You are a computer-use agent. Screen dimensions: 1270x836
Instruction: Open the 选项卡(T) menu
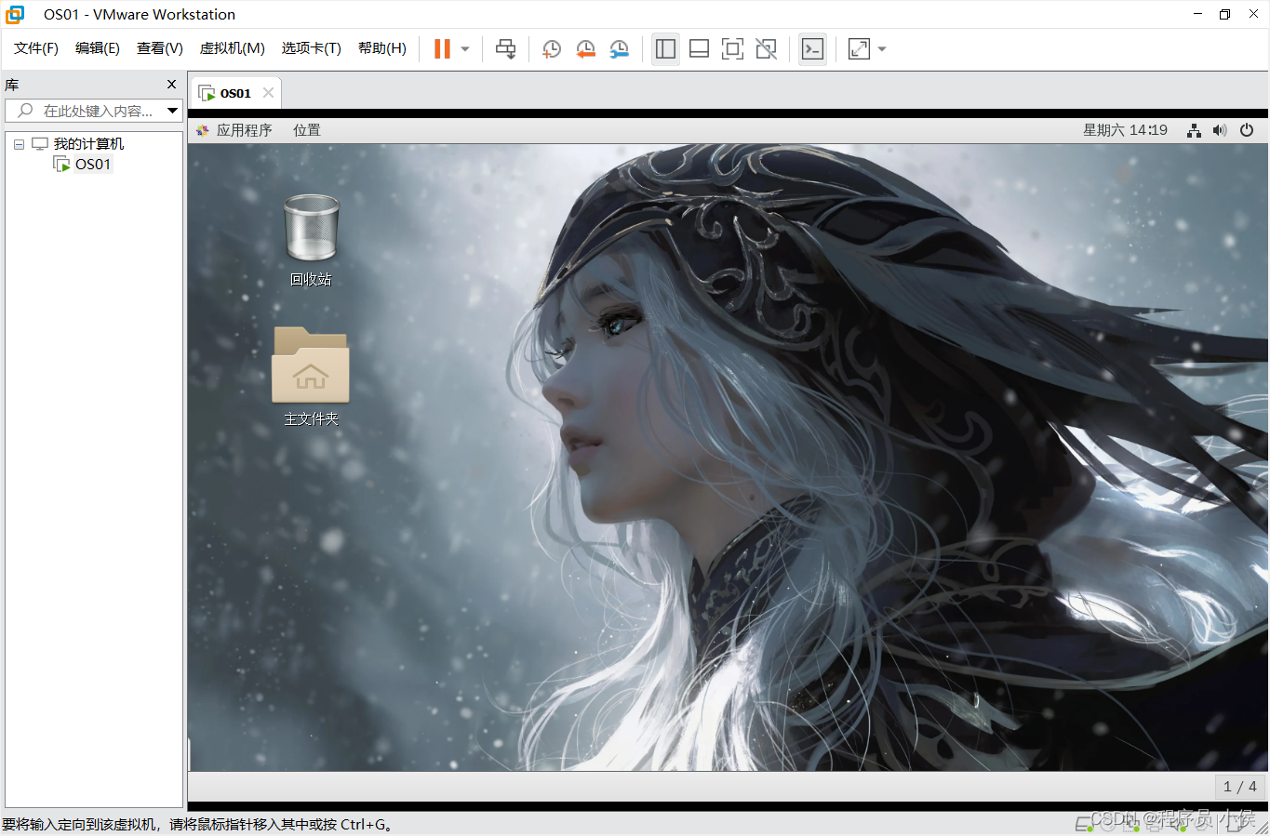pyautogui.click(x=312, y=48)
